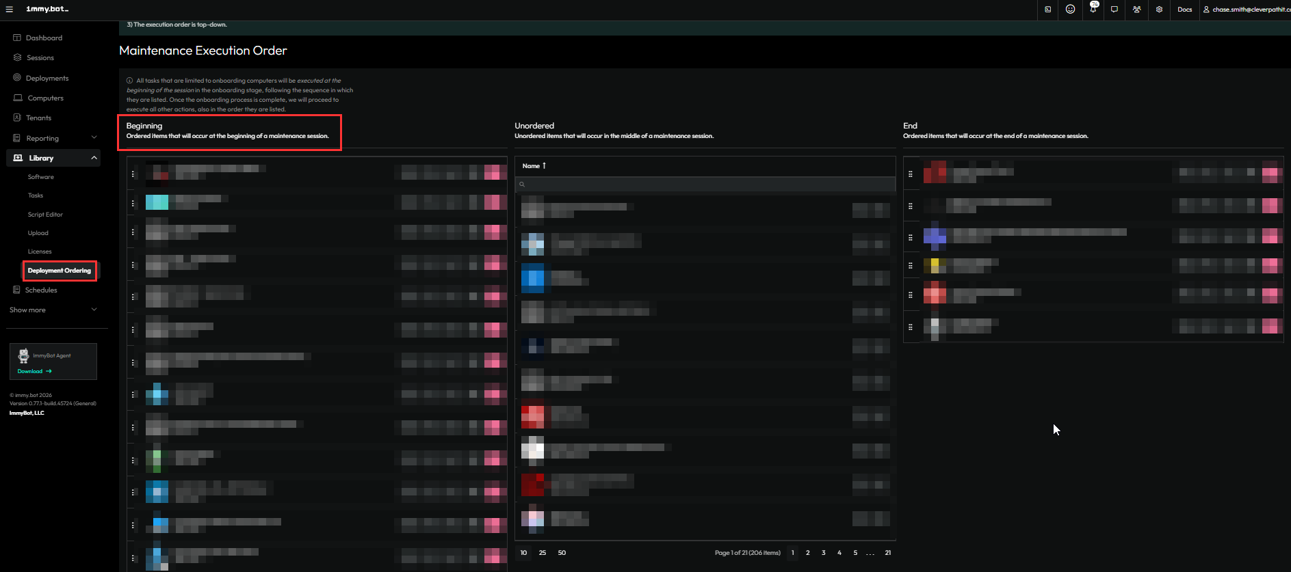Click the Dashboard icon in the sidebar
The height and width of the screenshot is (572, 1291).
coord(17,38)
